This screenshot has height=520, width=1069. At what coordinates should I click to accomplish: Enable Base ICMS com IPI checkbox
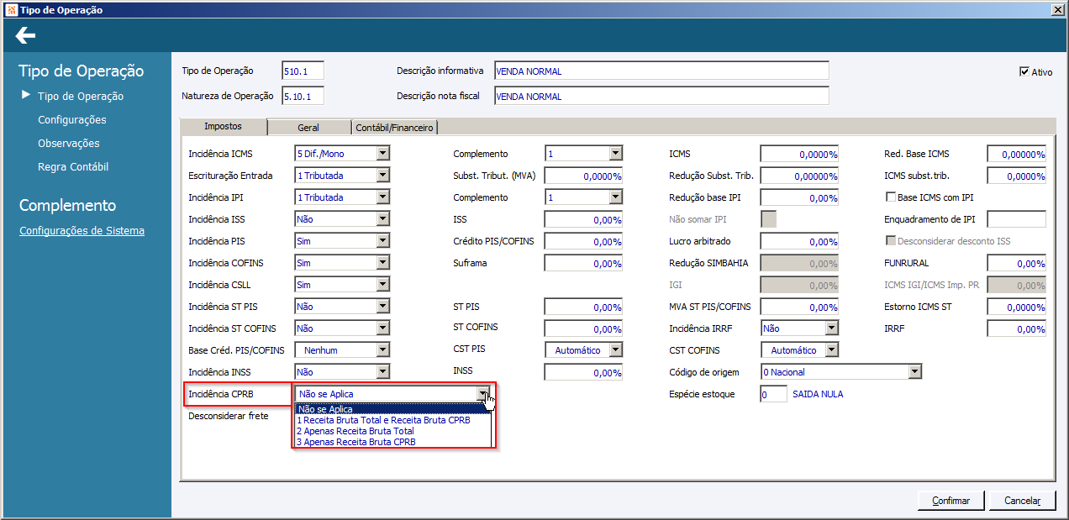[892, 197]
